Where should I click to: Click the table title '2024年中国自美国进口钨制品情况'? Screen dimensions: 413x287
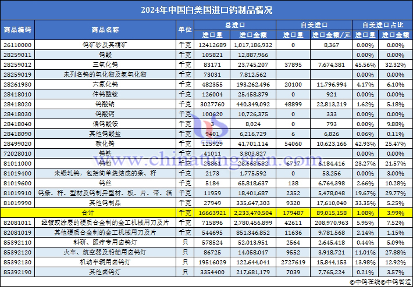(206, 10)
